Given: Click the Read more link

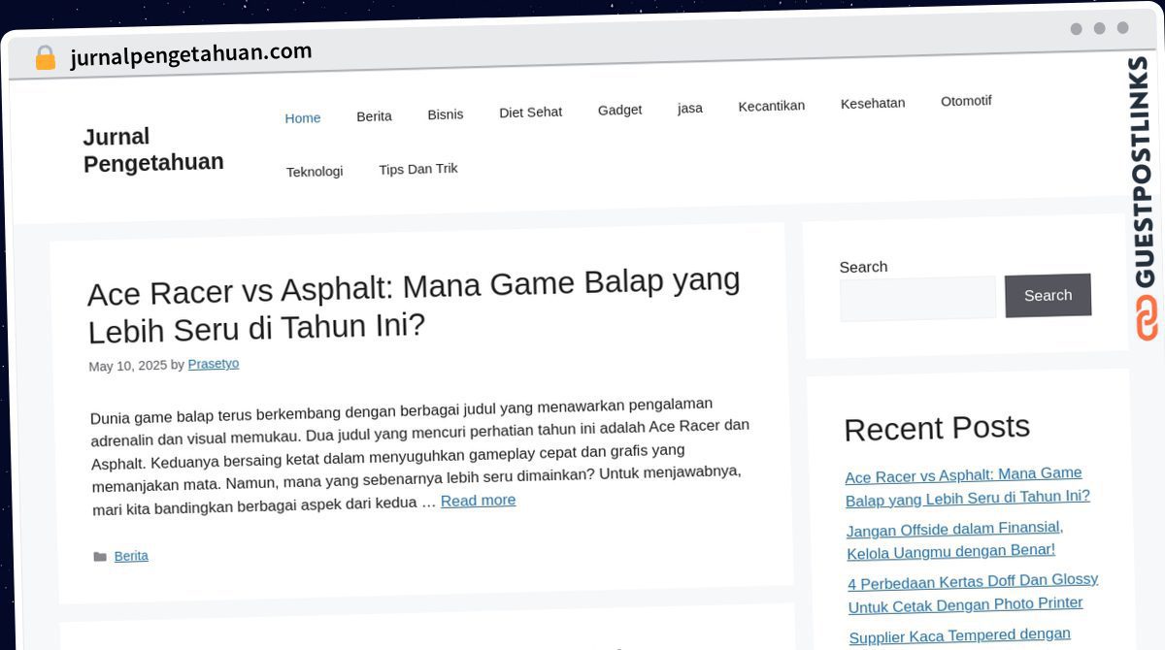Looking at the screenshot, I should [x=478, y=501].
